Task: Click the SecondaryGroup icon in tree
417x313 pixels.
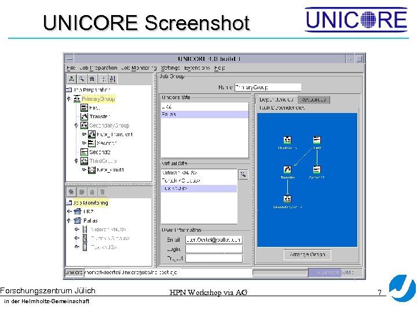Action: coord(84,125)
